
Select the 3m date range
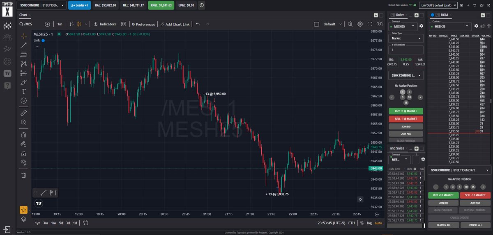click(x=46, y=223)
